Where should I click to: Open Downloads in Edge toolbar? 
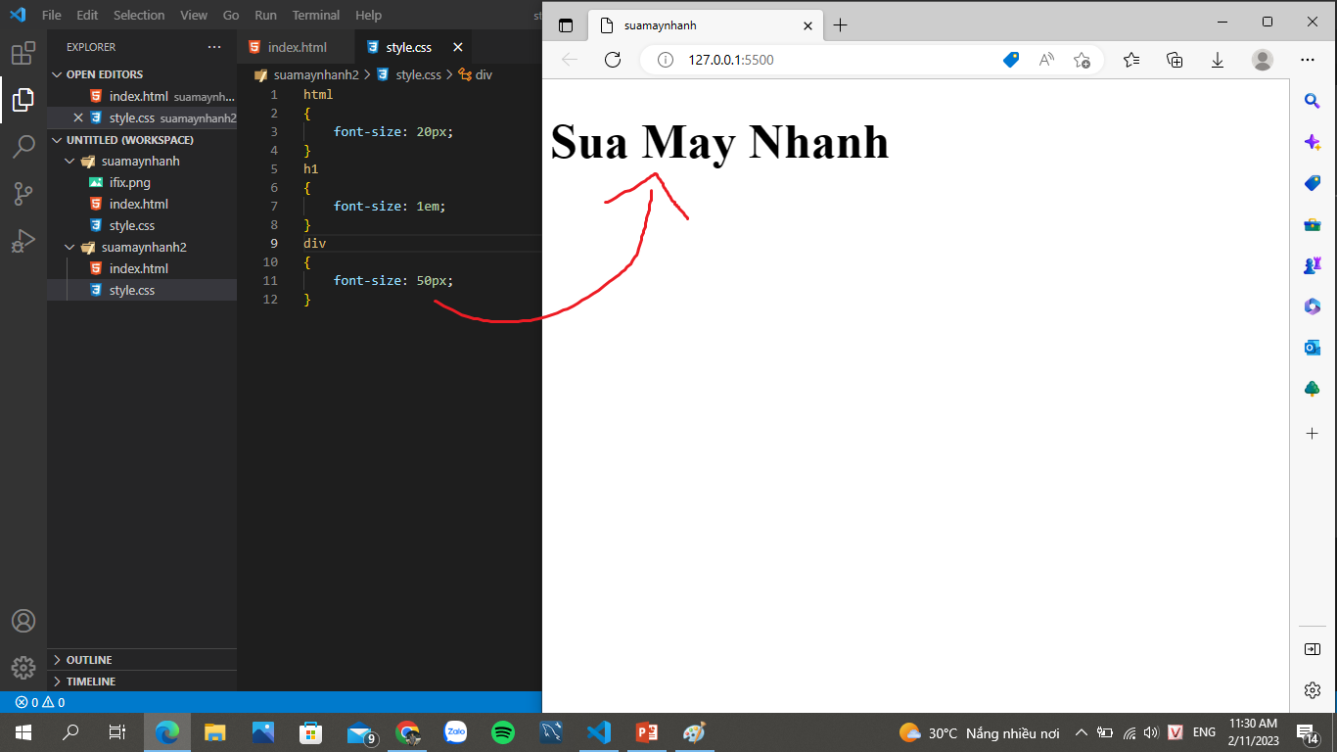pyautogui.click(x=1218, y=60)
